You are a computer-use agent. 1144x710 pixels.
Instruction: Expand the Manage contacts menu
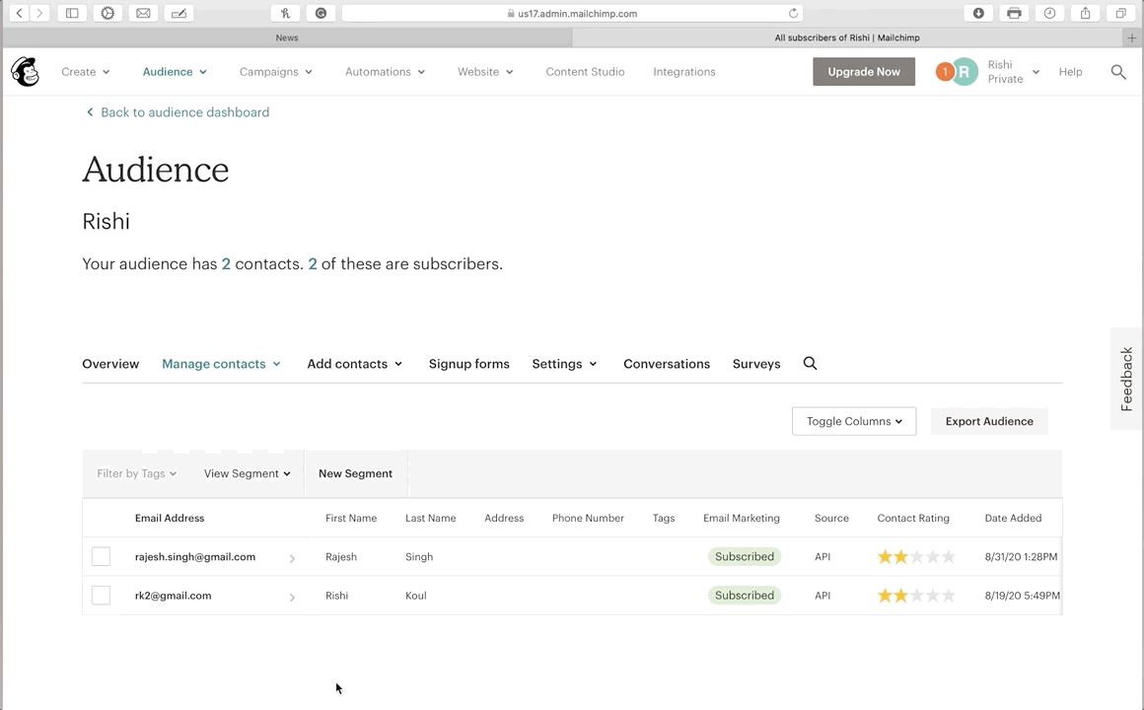coord(221,364)
